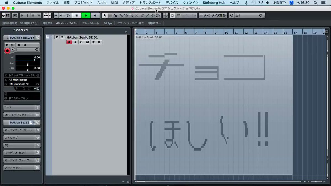Open Edit Channel Settings in track list

click(x=81, y=42)
